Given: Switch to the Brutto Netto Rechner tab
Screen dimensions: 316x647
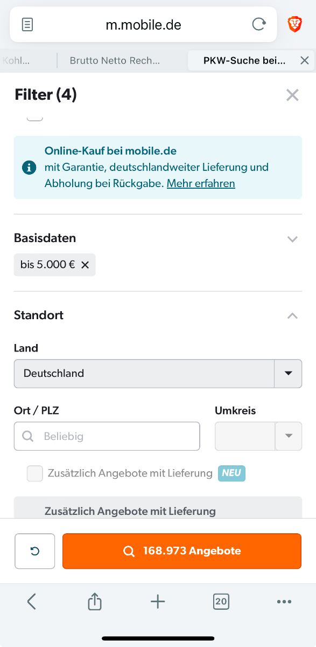Looking at the screenshot, I should (x=115, y=60).
